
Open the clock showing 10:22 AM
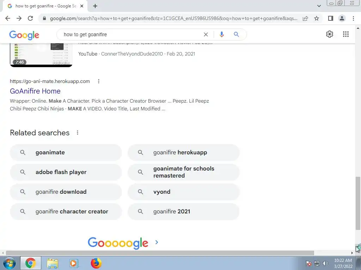coord(343,263)
